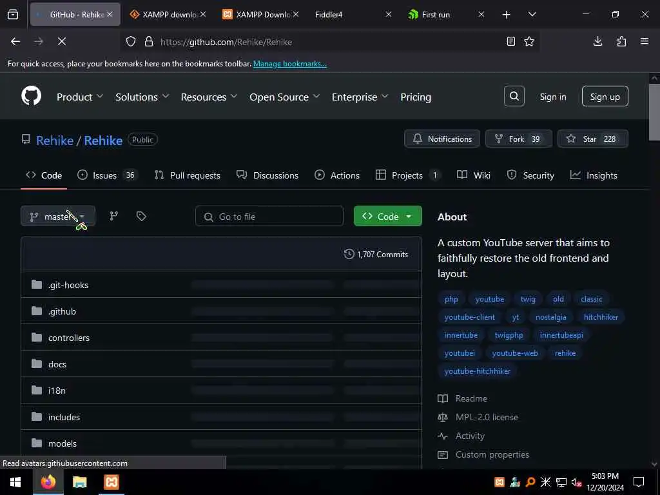
Task: Close the XAMPP download tab with orange icon
Action: [203, 14]
